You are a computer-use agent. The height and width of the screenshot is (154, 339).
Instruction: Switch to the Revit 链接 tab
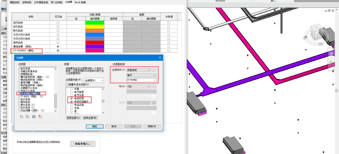tap(80, 2)
